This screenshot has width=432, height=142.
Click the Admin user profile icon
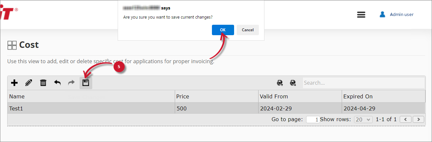tap(382, 14)
